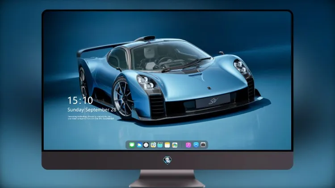Screen dimensions: 335x188
Task: Open the yellow Notes app in the dock
Action: pos(167,145)
